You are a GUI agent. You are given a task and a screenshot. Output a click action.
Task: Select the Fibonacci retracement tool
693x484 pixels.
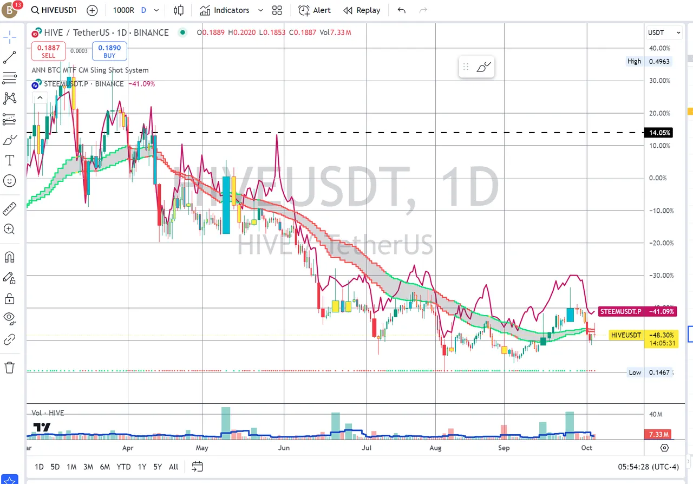pos(9,77)
